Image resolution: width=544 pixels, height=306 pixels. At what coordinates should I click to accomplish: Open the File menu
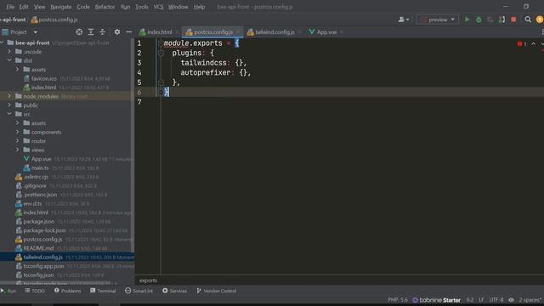pos(10,7)
